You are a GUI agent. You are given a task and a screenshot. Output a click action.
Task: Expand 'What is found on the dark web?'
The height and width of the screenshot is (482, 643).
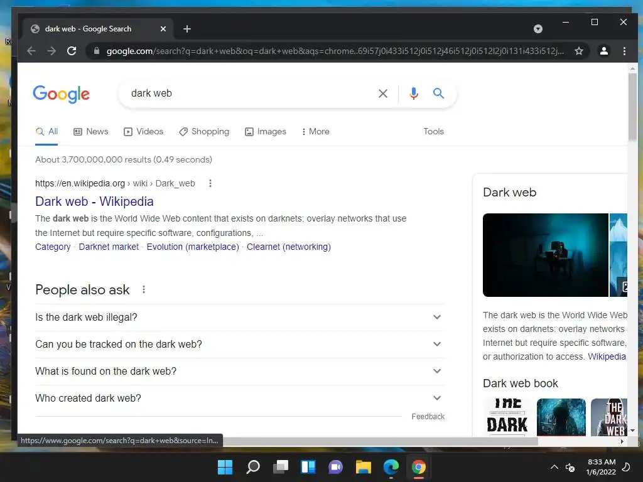(x=239, y=372)
